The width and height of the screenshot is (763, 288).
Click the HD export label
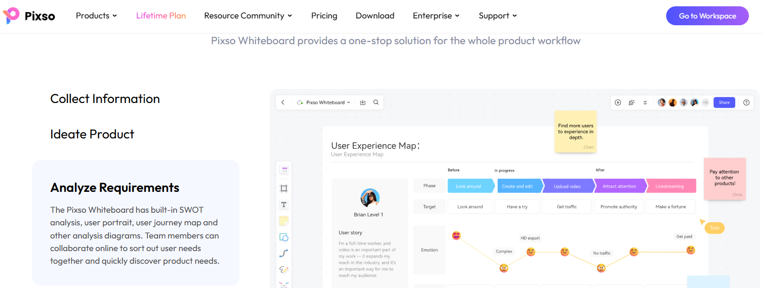(530, 238)
